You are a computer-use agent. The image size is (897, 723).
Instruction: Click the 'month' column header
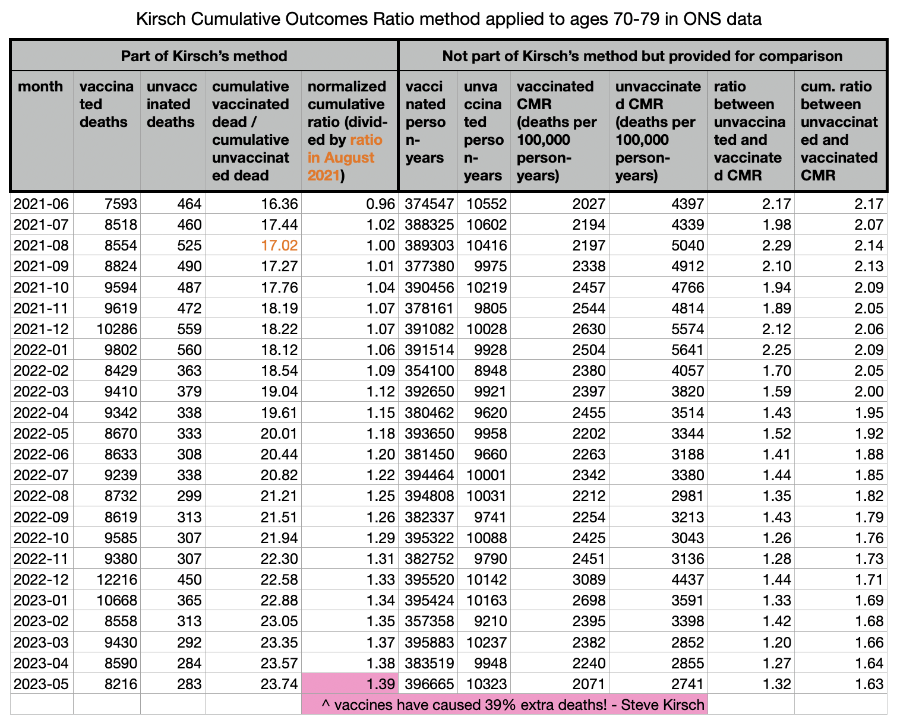coord(40,87)
